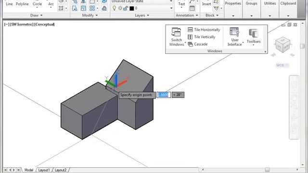Open the current layer dropdown
Viewport: 308px width, 173px height.
(171, 8)
